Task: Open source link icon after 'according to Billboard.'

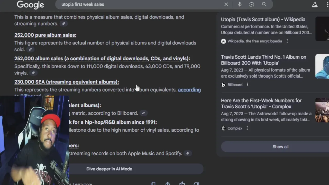Action: tap(144, 113)
